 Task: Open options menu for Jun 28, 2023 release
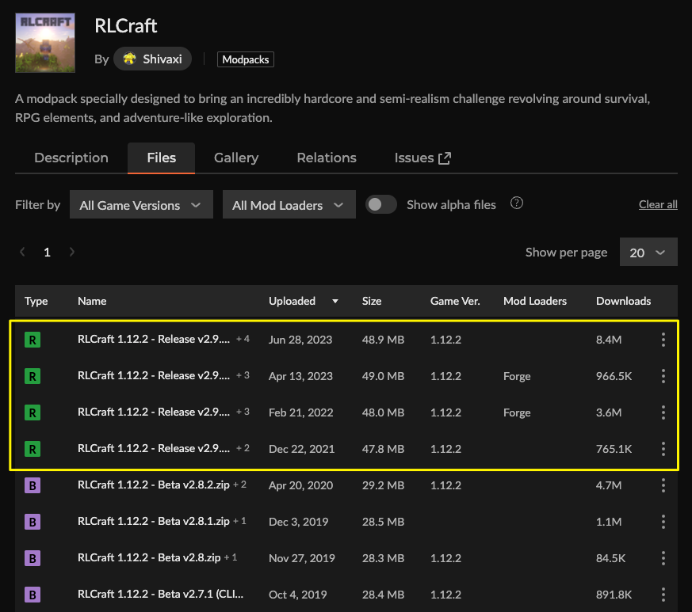(663, 340)
